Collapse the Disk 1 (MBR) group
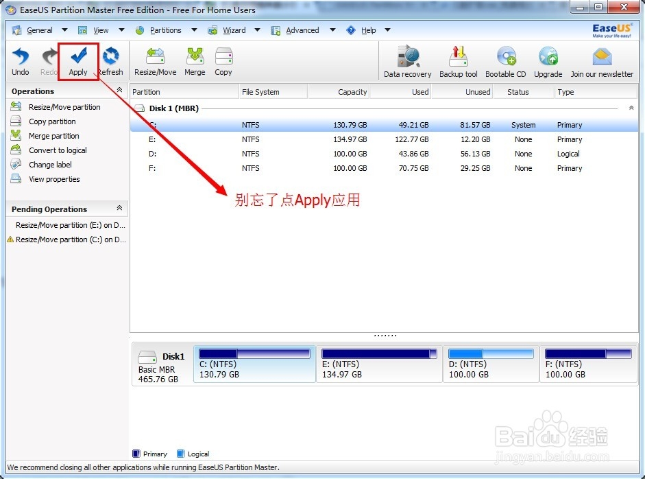Viewport: 645px width, 479px height. [x=631, y=108]
